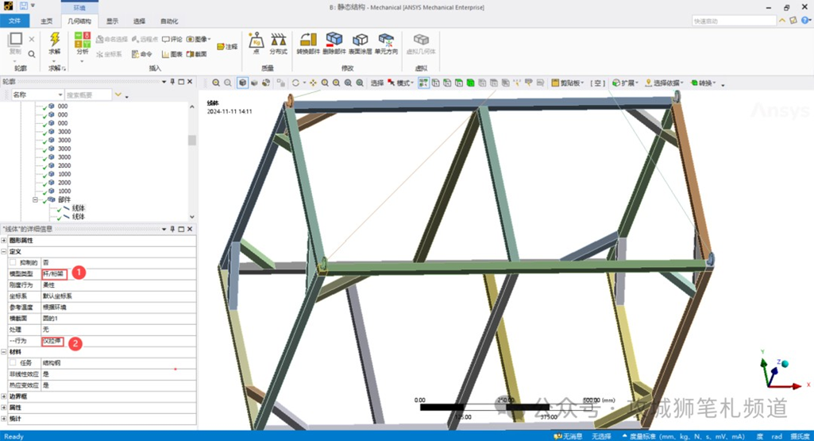Open the 文件 menu
The width and height of the screenshot is (814, 441).
14,21
